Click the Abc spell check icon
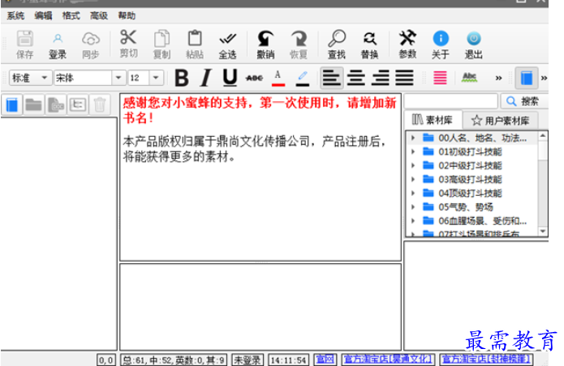564x366 pixels. coord(469,78)
